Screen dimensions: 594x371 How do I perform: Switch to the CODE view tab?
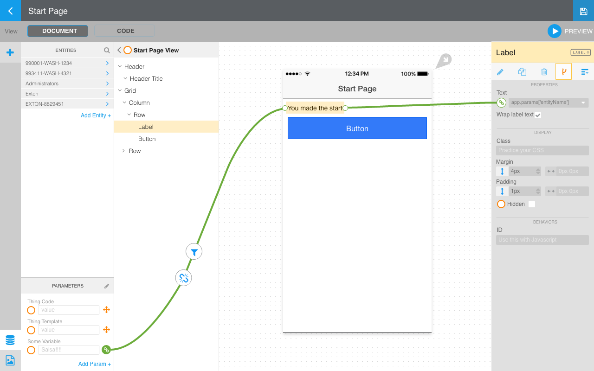tap(125, 31)
